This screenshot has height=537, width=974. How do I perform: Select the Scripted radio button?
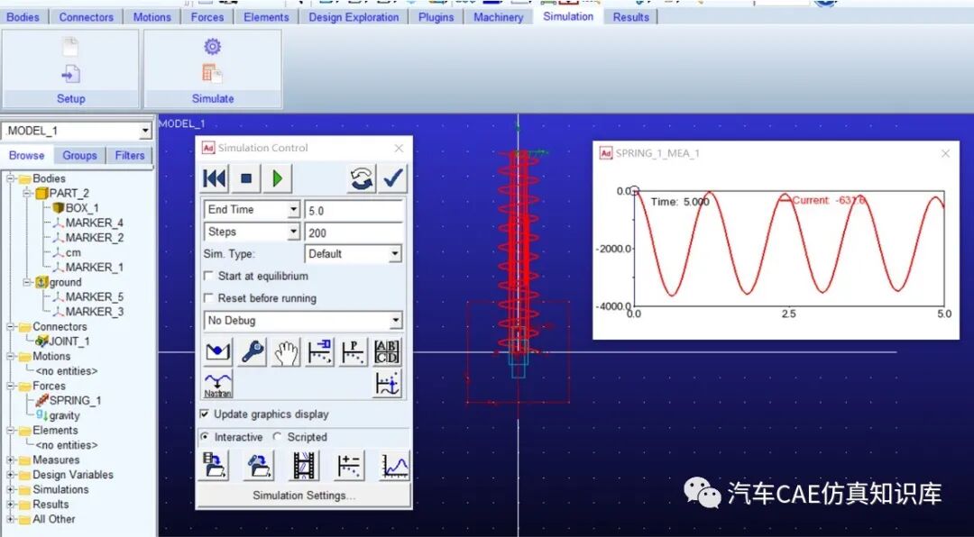coord(278,437)
